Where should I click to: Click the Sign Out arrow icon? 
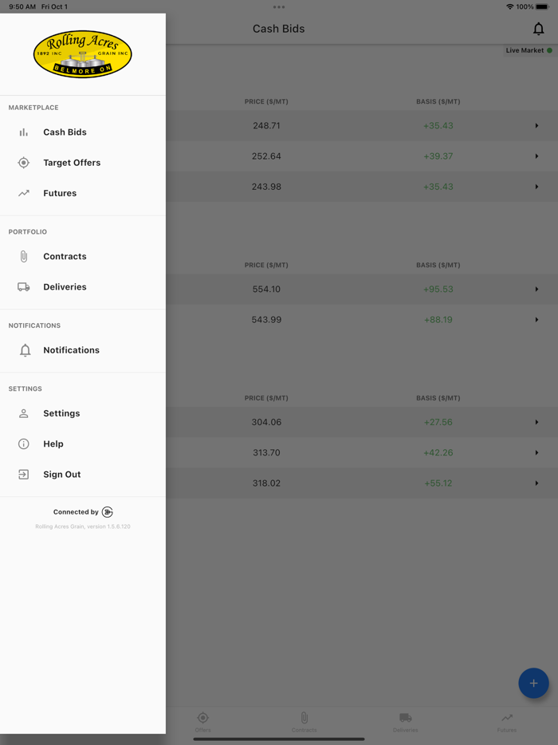(24, 475)
